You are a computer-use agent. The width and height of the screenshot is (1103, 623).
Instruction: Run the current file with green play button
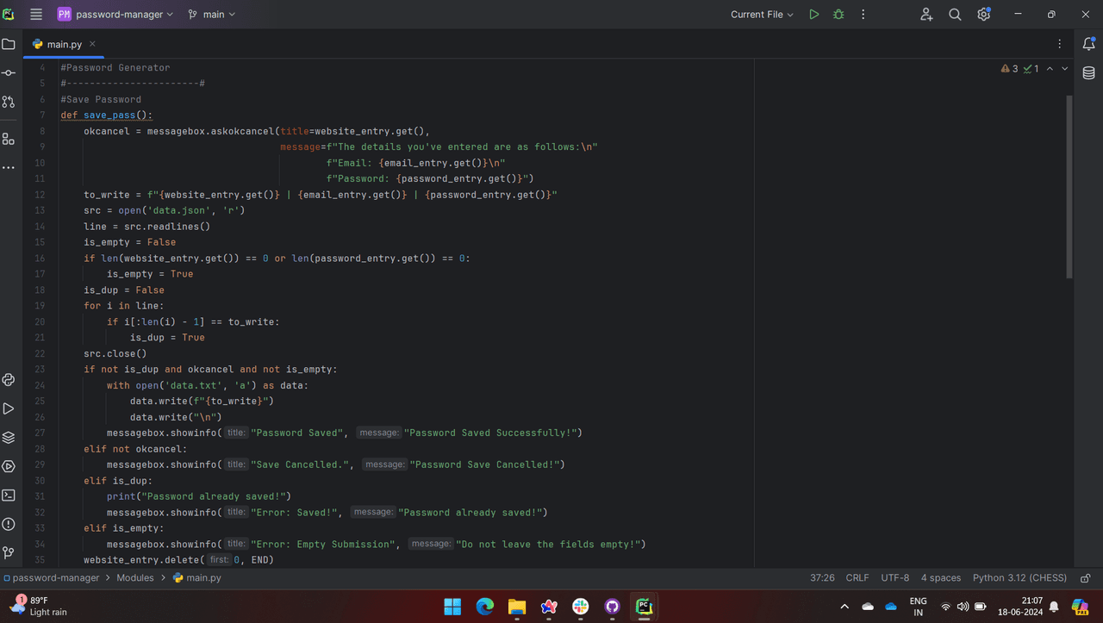pos(813,15)
